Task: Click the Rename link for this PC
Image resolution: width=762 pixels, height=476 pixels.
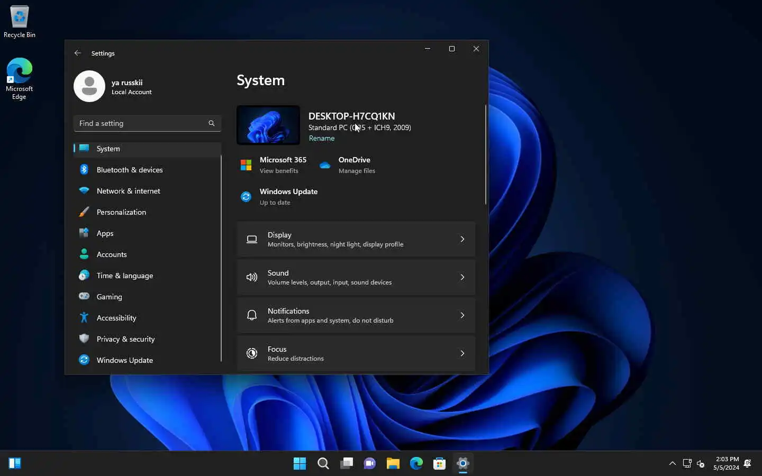Action: [x=322, y=138]
